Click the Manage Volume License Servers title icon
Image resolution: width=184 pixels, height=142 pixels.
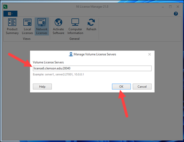[x=71, y=54]
